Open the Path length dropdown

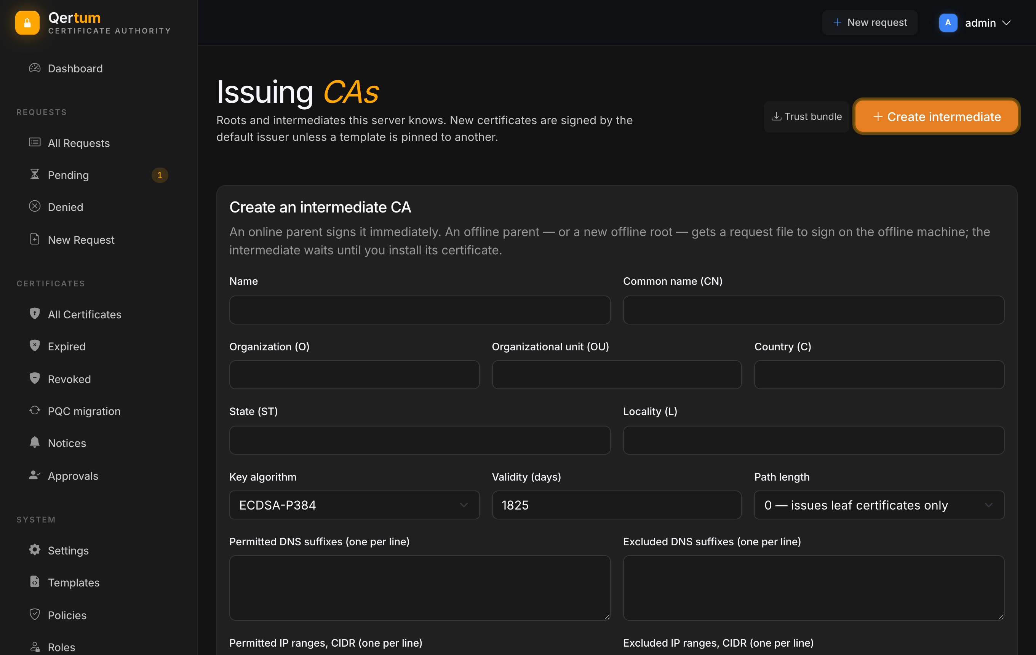[x=879, y=505]
